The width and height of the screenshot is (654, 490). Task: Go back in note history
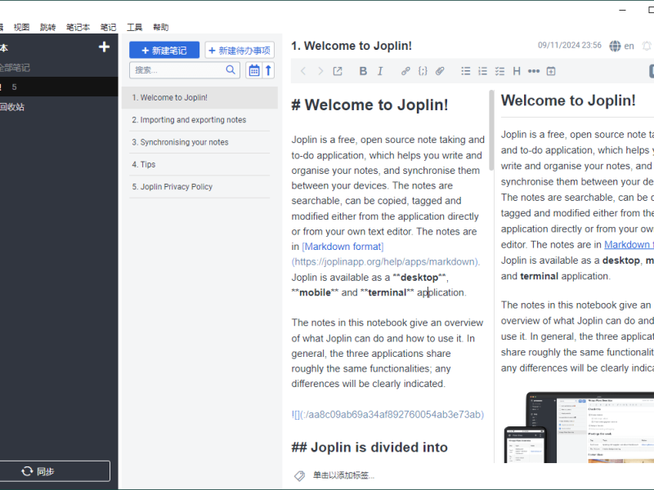[303, 71]
